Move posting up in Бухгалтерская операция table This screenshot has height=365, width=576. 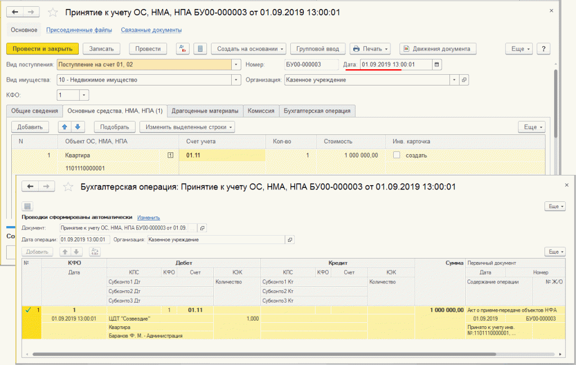(x=65, y=252)
